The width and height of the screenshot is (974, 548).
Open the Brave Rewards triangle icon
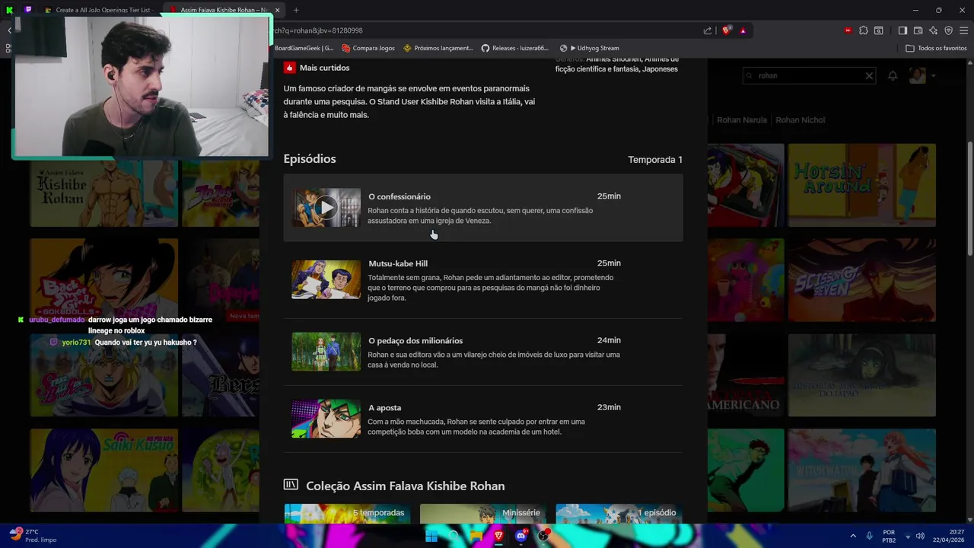[x=743, y=30]
